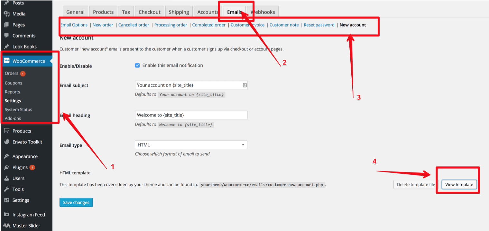Click the Plugins update count badge
Screen dimensions: 489x231
[32, 167]
